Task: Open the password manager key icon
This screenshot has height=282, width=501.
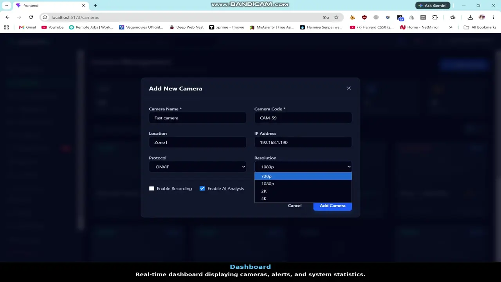Action: [x=326, y=17]
